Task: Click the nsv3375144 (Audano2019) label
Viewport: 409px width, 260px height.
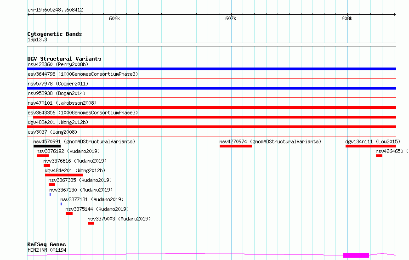Action: (x=97, y=209)
